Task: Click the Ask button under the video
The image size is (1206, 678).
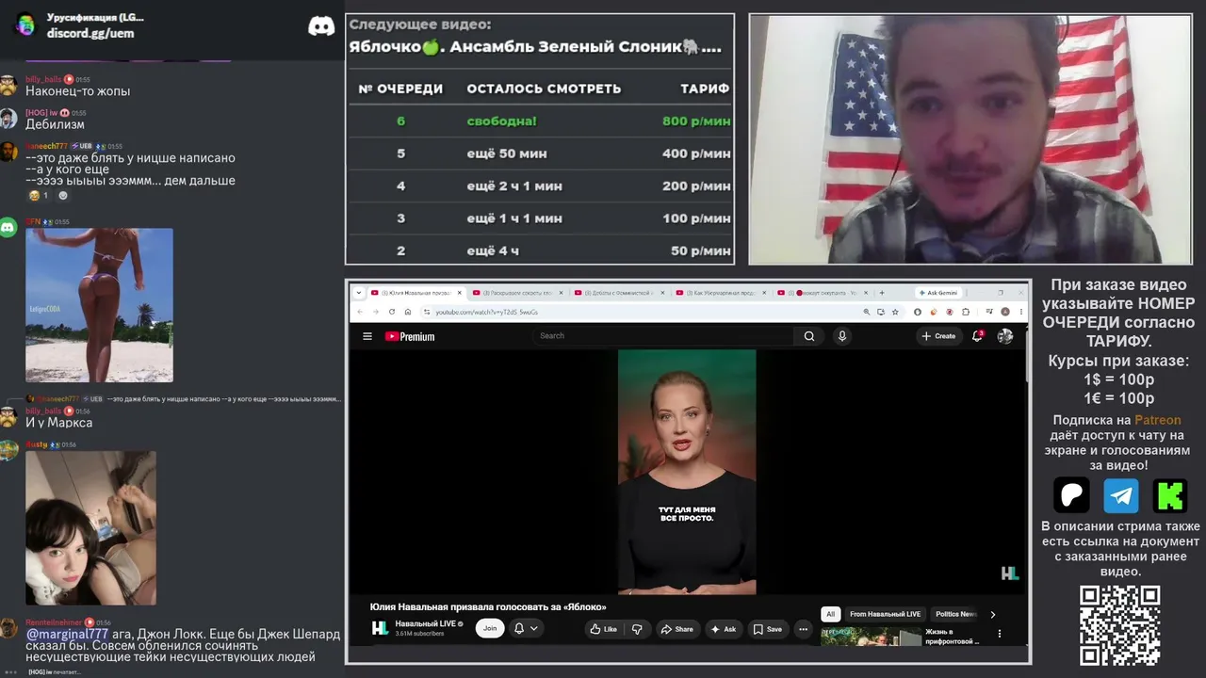Action: pos(724,629)
